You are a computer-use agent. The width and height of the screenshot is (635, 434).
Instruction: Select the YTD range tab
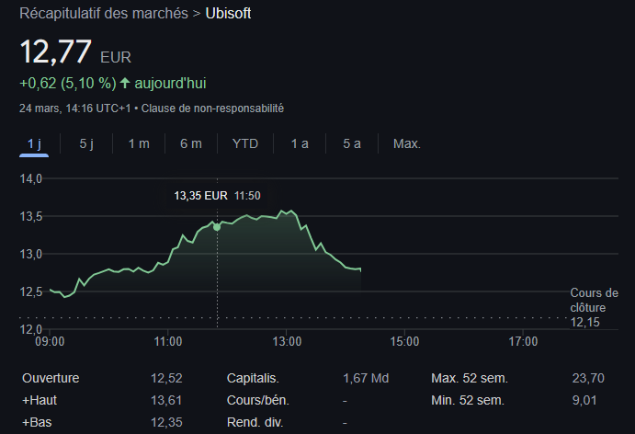click(x=245, y=143)
